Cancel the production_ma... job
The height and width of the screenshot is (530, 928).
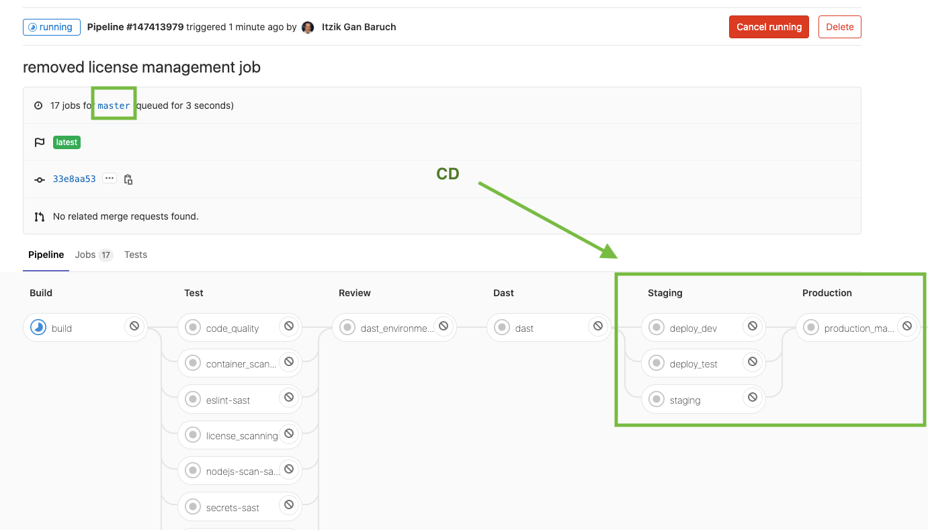click(x=909, y=326)
